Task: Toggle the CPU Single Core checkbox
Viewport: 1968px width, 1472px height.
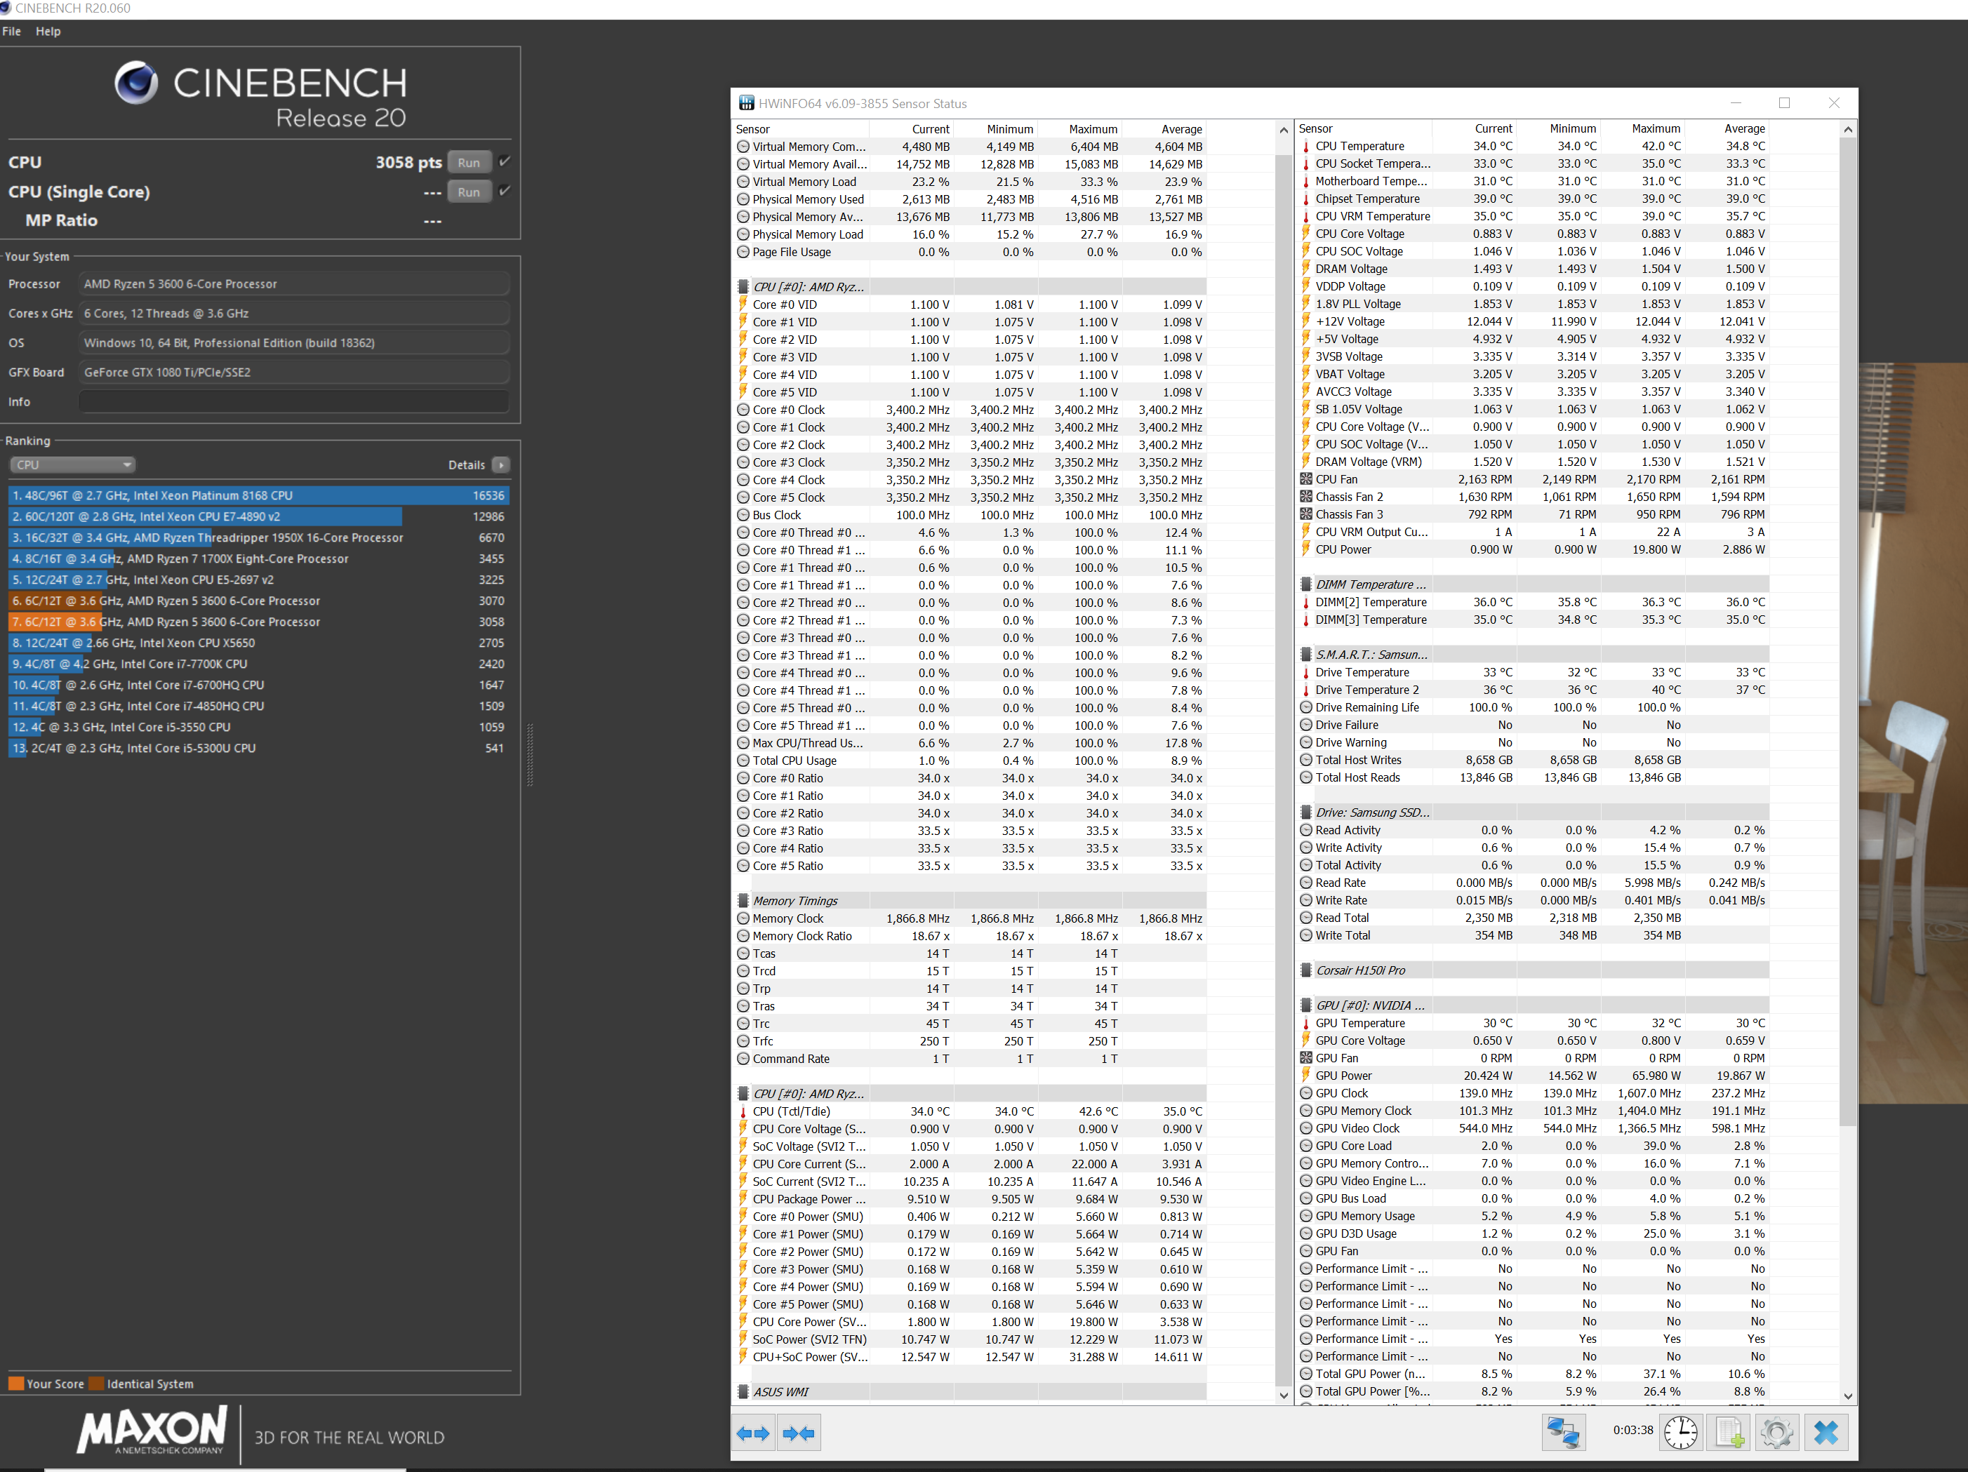Action: 505,190
